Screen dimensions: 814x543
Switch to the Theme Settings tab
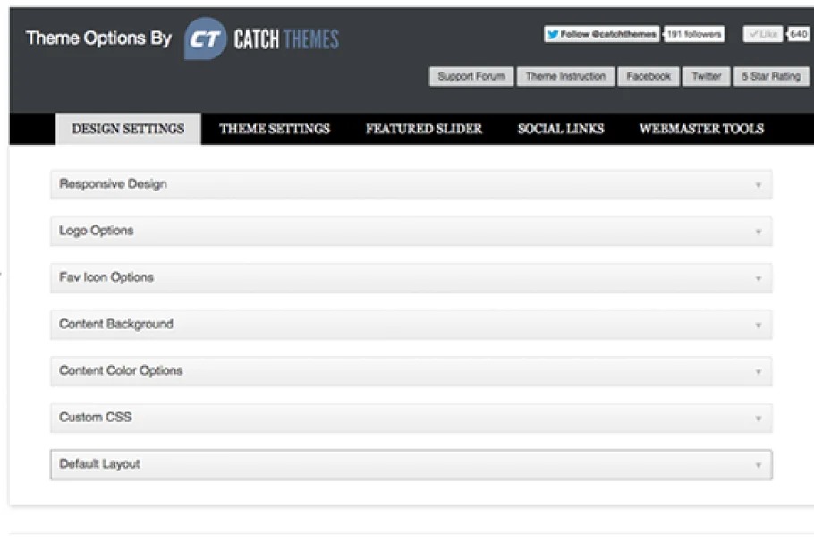(275, 129)
